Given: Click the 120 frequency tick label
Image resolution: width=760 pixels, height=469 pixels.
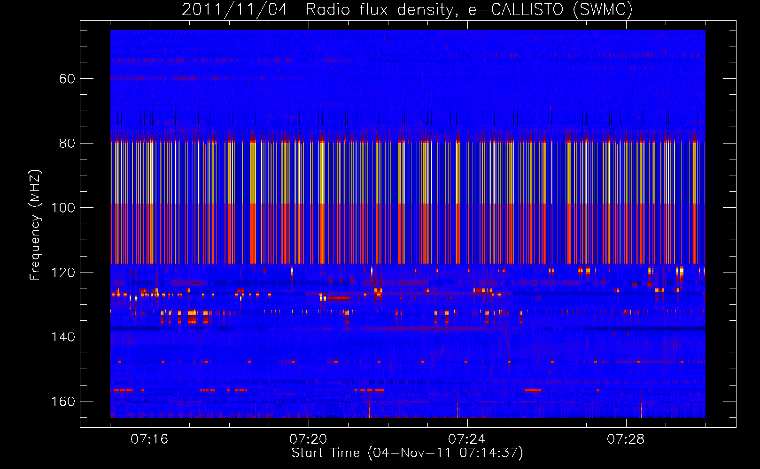Looking at the screenshot, I should 63,272.
